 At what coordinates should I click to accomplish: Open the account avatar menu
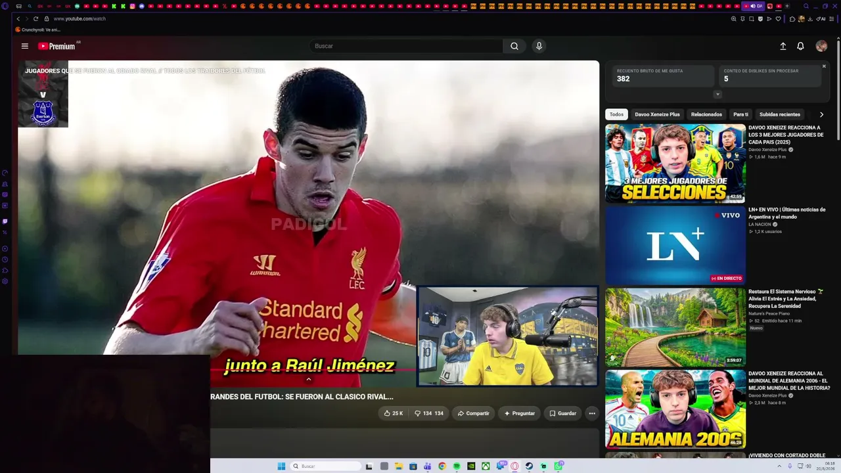tap(821, 46)
